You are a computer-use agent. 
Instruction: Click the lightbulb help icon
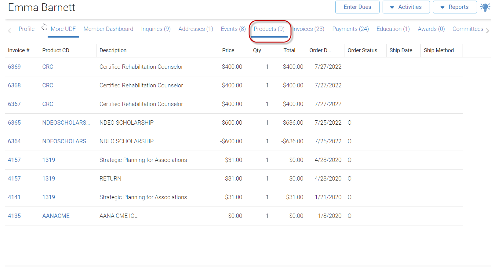(485, 7)
